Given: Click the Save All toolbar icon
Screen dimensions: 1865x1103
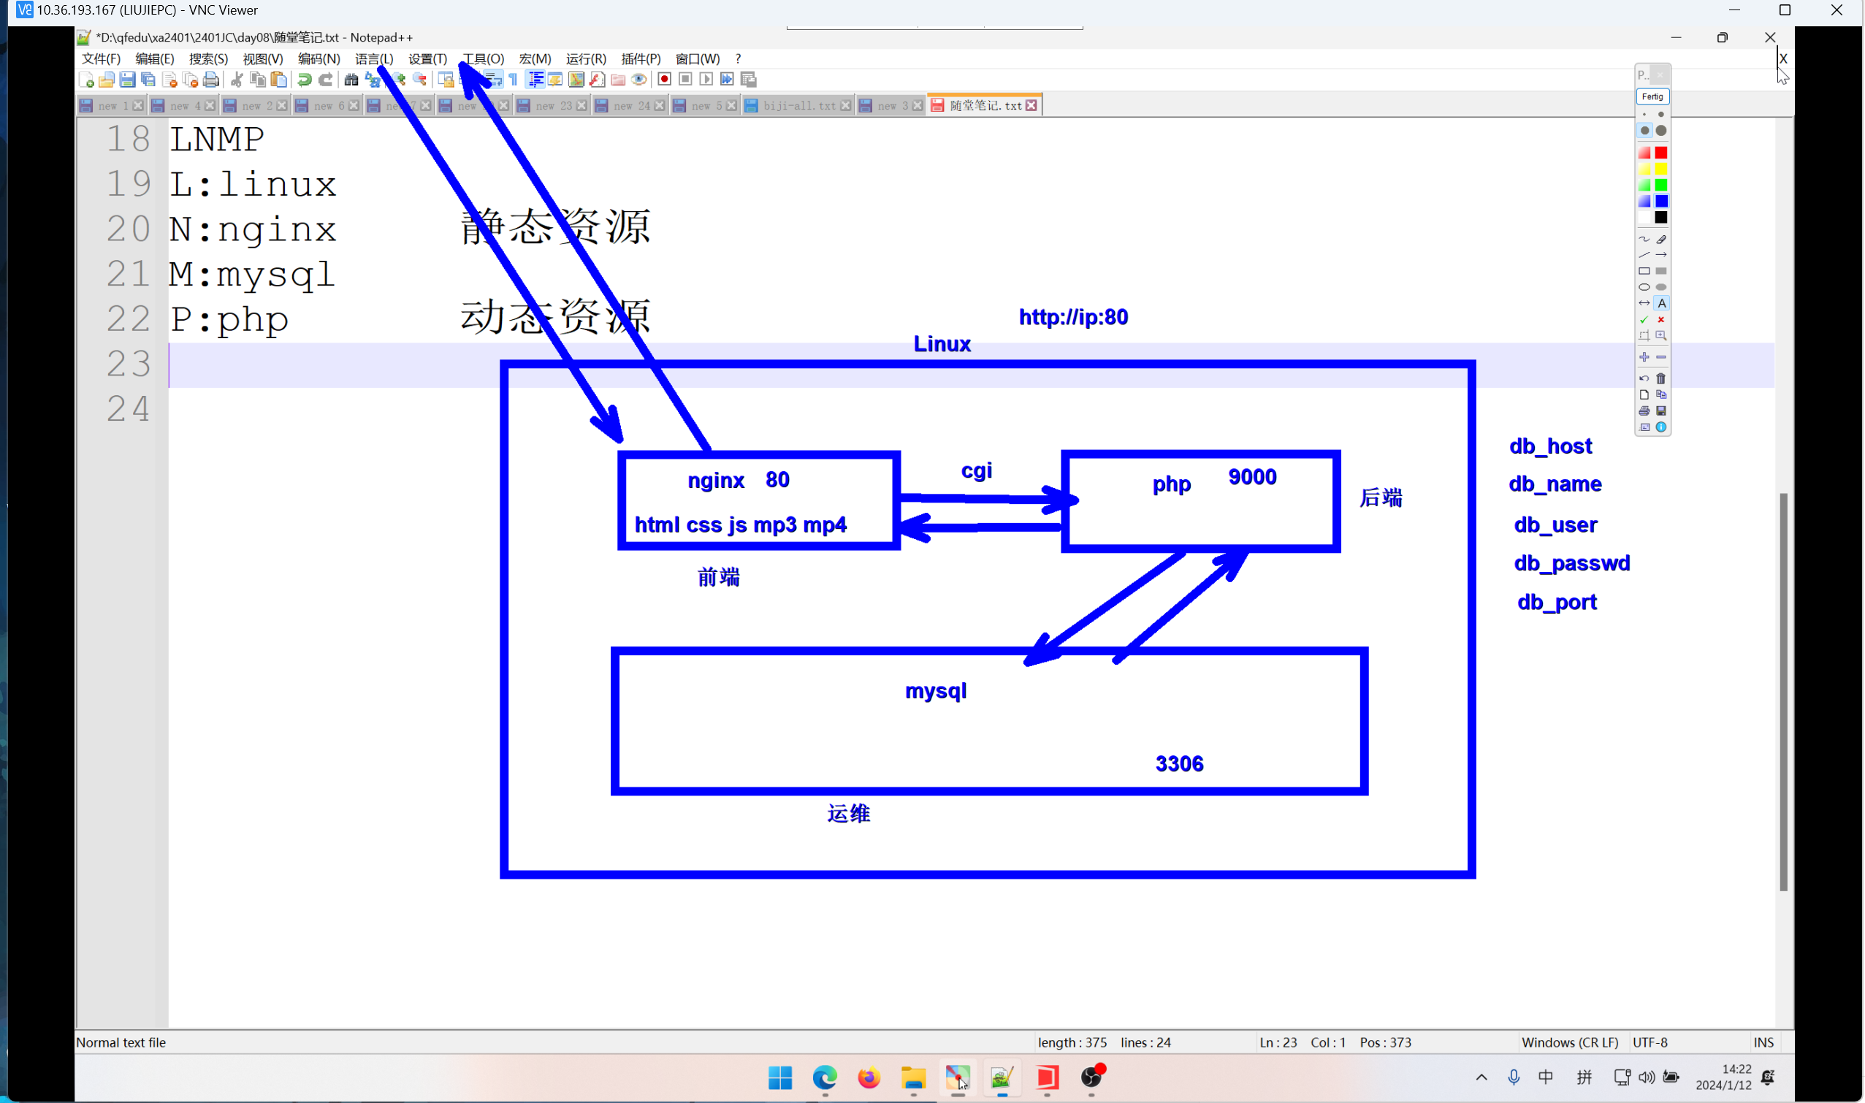Looking at the screenshot, I should [148, 80].
